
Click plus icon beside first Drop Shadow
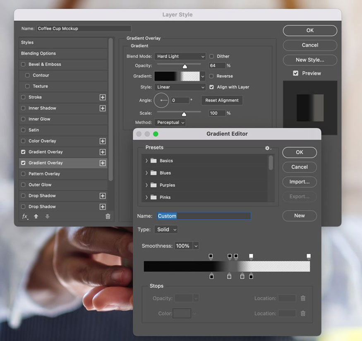[x=103, y=196]
